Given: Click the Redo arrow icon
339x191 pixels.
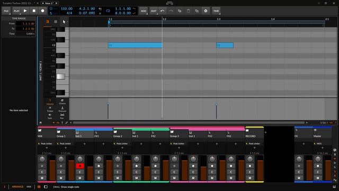Looking at the screenshot, I should pyautogui.click(x=171, y=11).
